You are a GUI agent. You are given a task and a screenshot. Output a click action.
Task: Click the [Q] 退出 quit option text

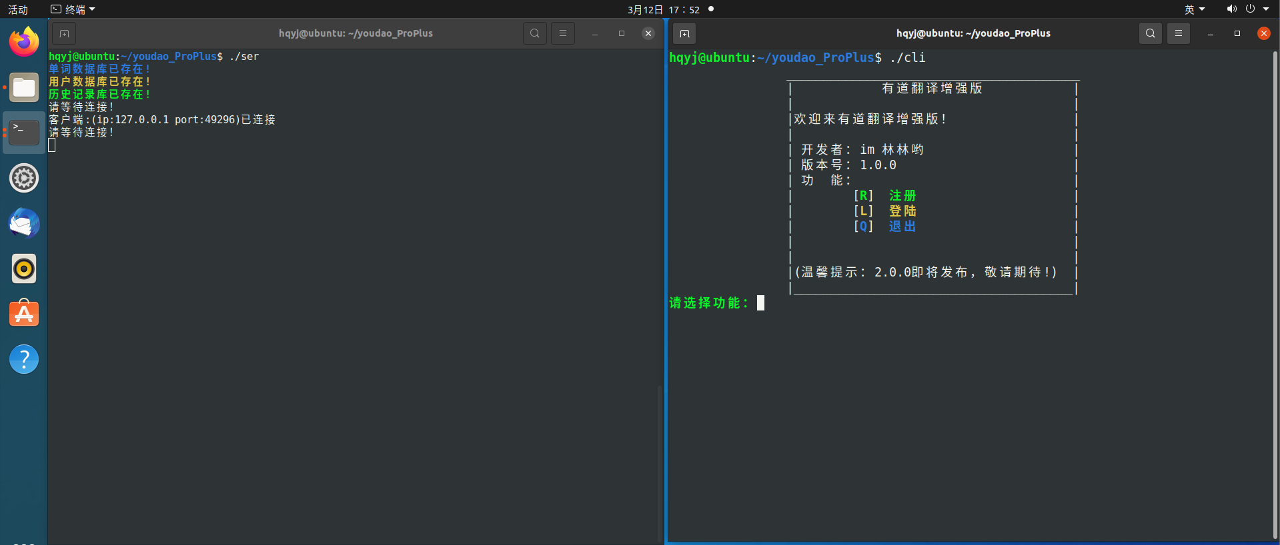pos(885,227)
